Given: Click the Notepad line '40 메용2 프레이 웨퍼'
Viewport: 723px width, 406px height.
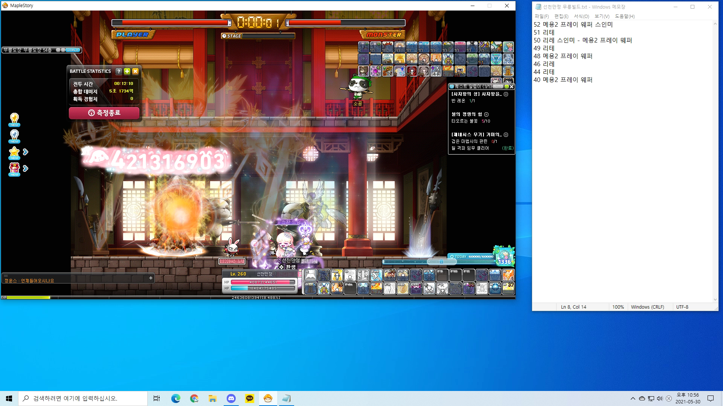Looking at the screenshot, I should pyautogui.click(x=563, y=80).
